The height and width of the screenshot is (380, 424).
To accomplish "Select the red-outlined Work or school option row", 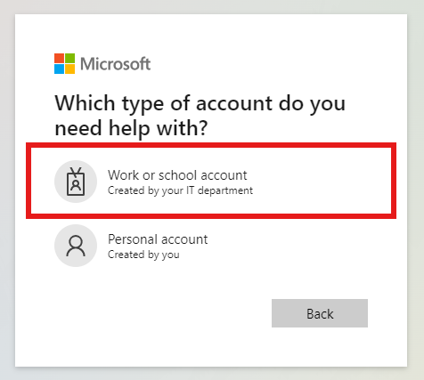I will point(211,181).
